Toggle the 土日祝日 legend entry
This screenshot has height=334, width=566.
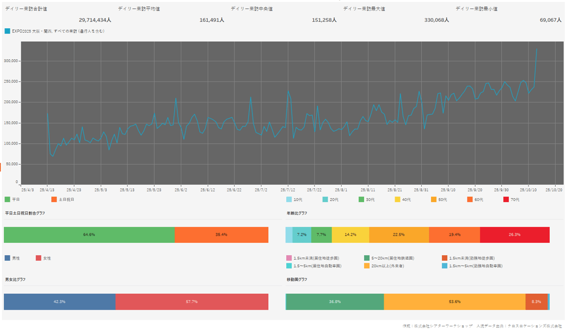click(x=54, y=199)
